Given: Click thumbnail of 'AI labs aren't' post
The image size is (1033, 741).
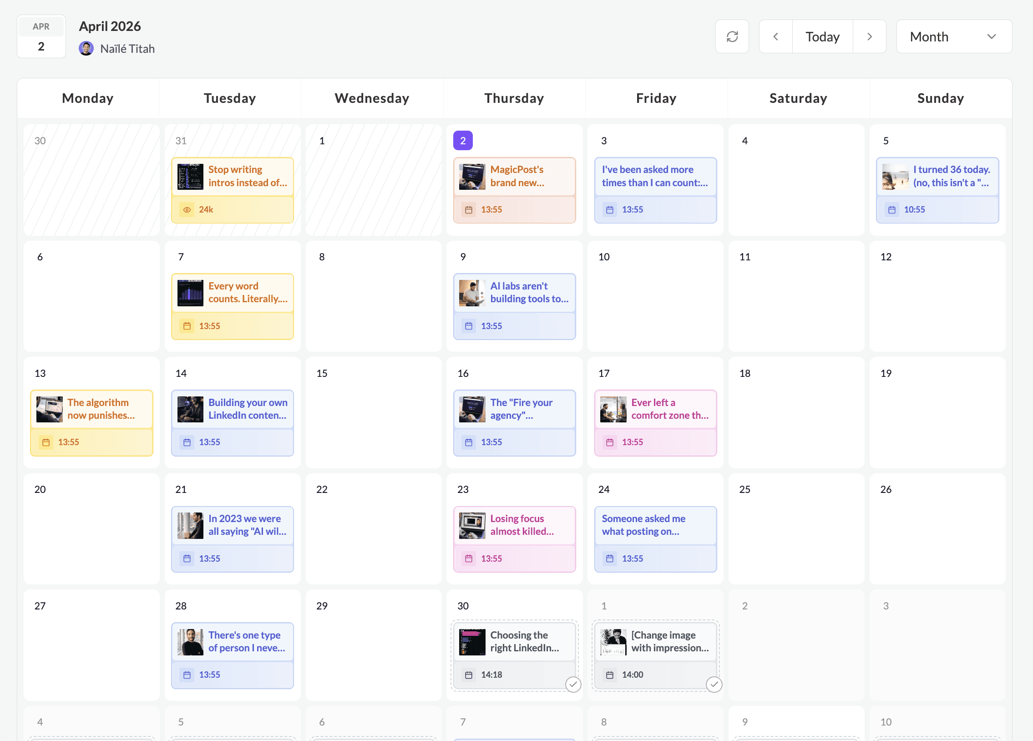Looking at the screenshot, I should 472,293.
